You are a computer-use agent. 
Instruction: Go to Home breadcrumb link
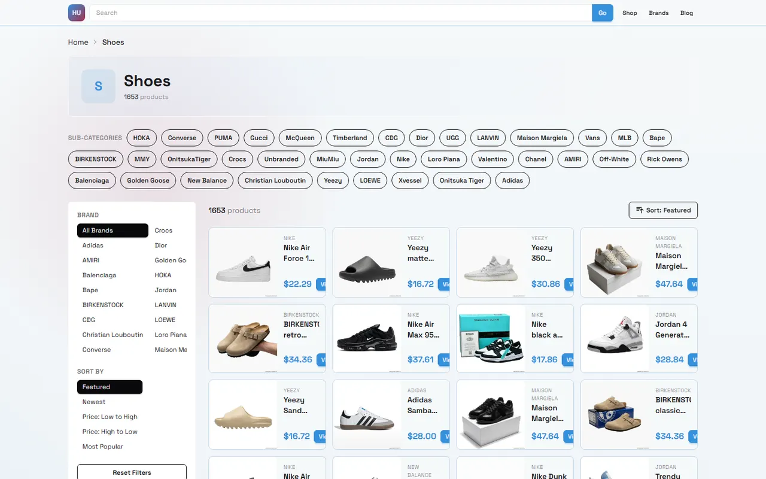click(78, 42)
